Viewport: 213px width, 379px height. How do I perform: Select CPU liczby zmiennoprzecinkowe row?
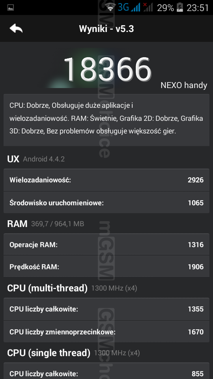coord(106,332)
